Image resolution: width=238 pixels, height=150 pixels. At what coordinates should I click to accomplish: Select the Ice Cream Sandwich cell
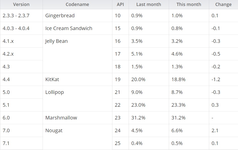point(77,28)
